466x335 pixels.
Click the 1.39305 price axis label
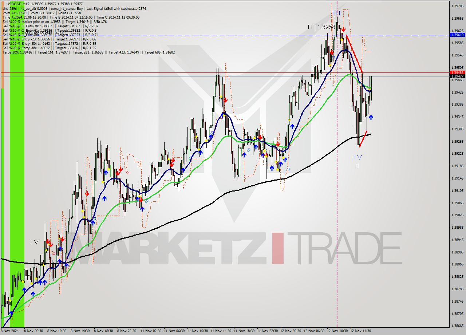(457, 129)
